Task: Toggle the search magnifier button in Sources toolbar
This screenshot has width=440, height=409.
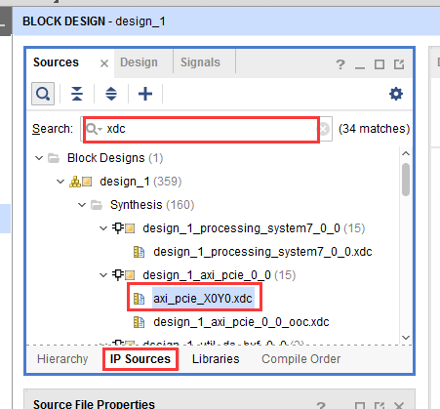Action: tap(43, 94)
